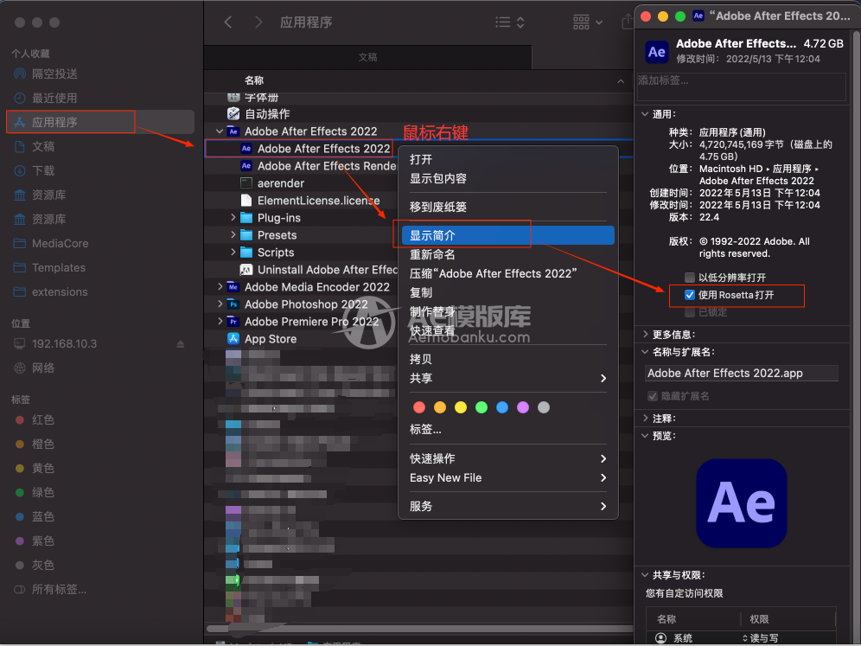
Task: Click the Finder back navigation arrow
Action: click(228, 22)
